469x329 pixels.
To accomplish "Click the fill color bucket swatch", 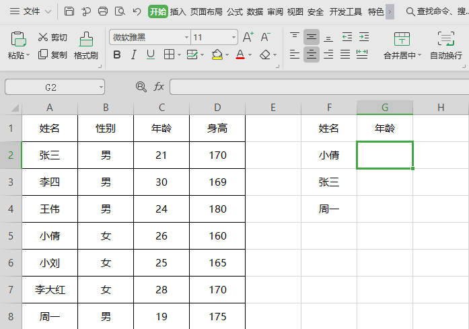I will coord(217,54).
